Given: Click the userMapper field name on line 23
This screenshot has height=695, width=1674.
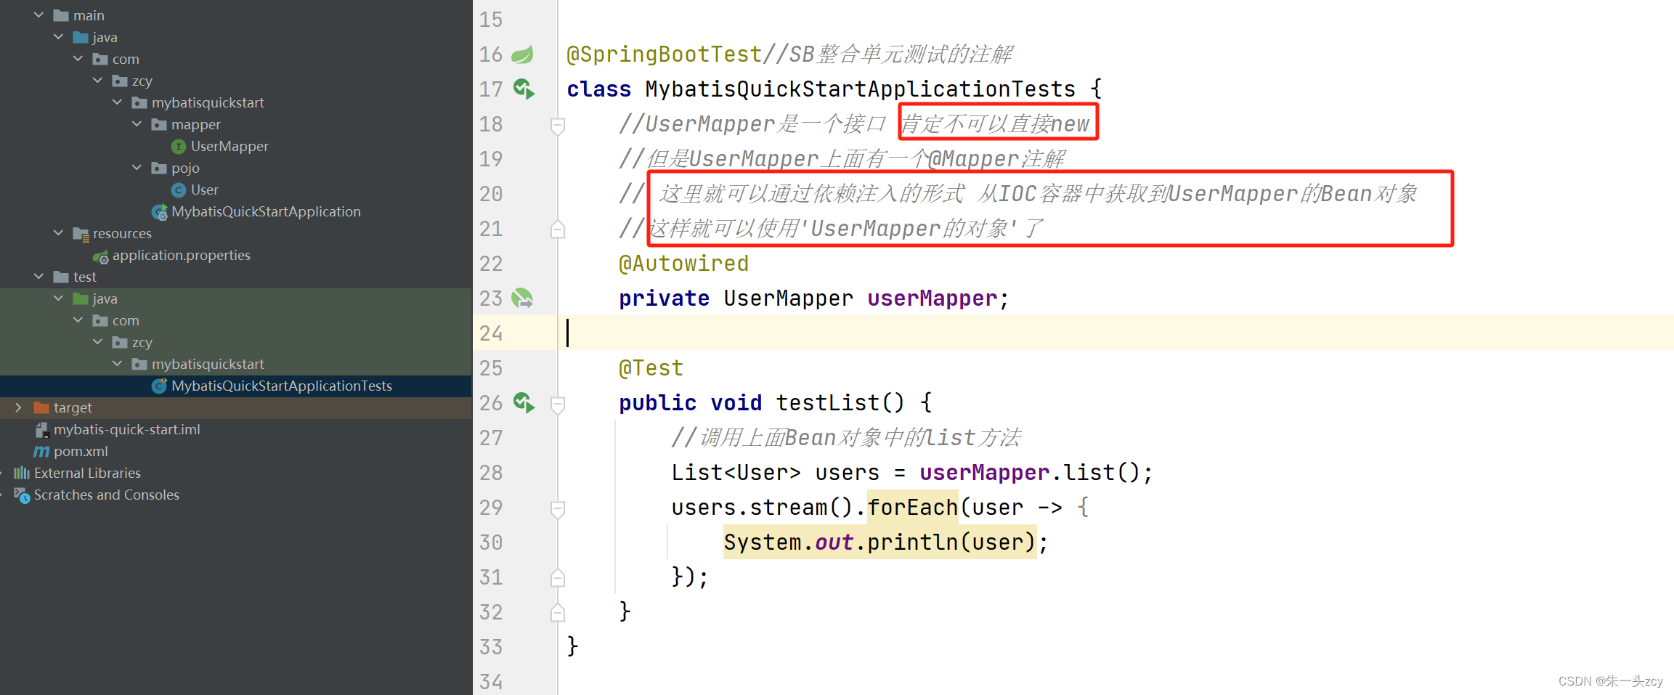Looking at the screenshot, I should [933, 298].
